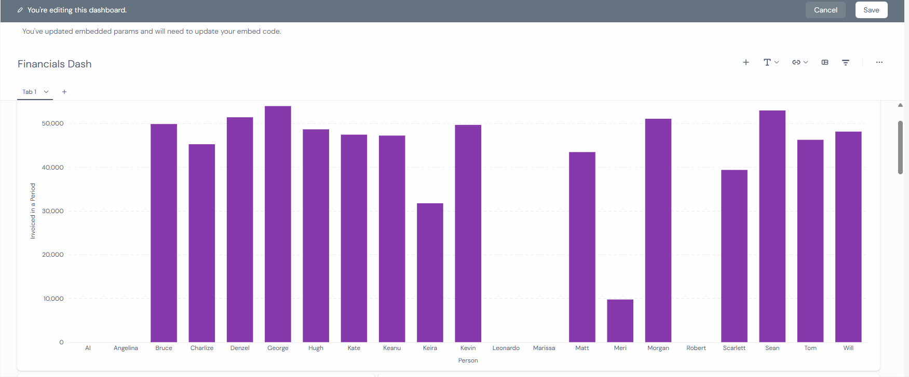909x377 pixels.
Task: Click the Bruce bar in chart
Action: (164, 233)
